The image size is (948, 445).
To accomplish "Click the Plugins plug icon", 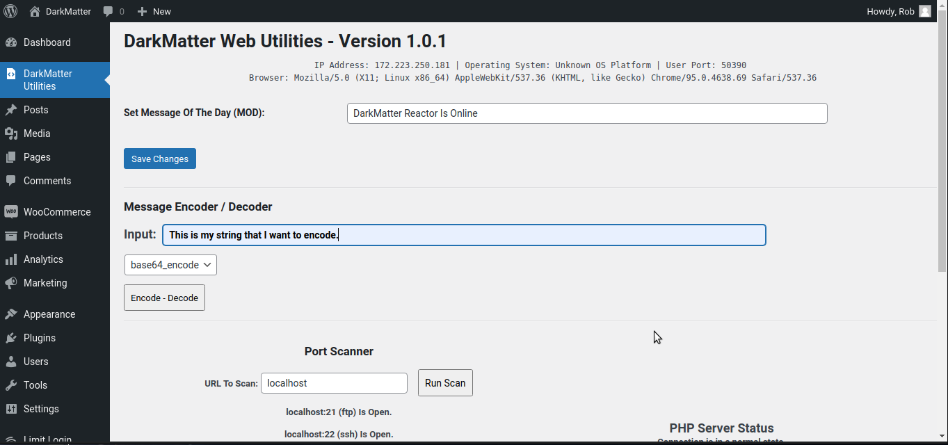I will click(10, 338).
